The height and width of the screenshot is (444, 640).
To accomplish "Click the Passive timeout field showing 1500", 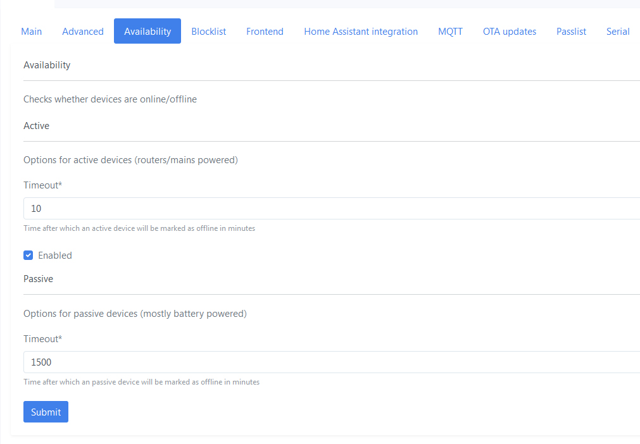I will pyautogui.click(x=332, y=362).
